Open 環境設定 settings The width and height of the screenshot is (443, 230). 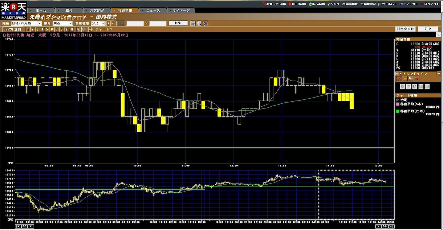click(367, 4)
